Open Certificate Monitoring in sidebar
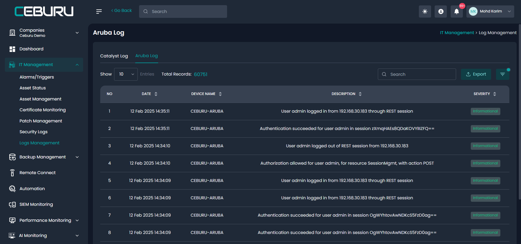Image resolution: width=521 pixels, height=244 pixels. 43,110
